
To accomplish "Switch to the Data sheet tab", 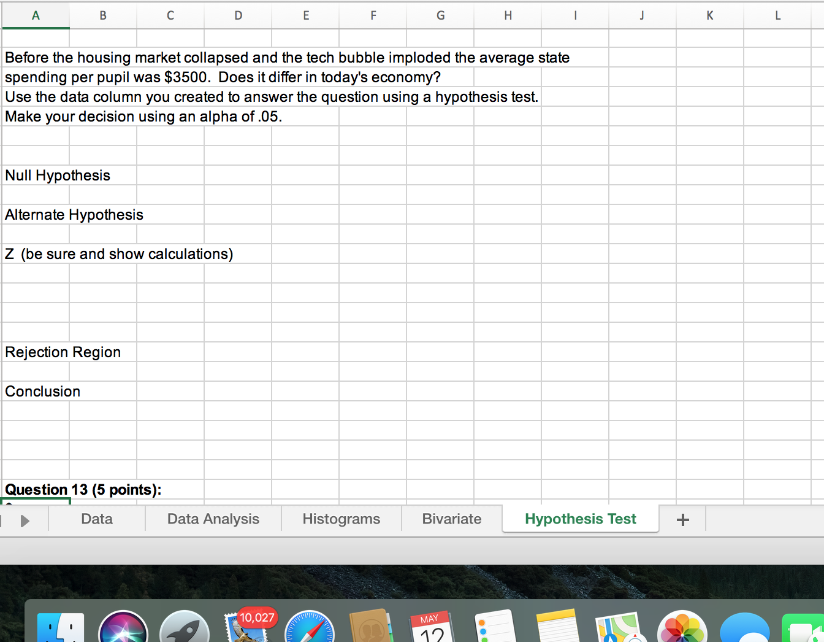I will coord(97,519).
